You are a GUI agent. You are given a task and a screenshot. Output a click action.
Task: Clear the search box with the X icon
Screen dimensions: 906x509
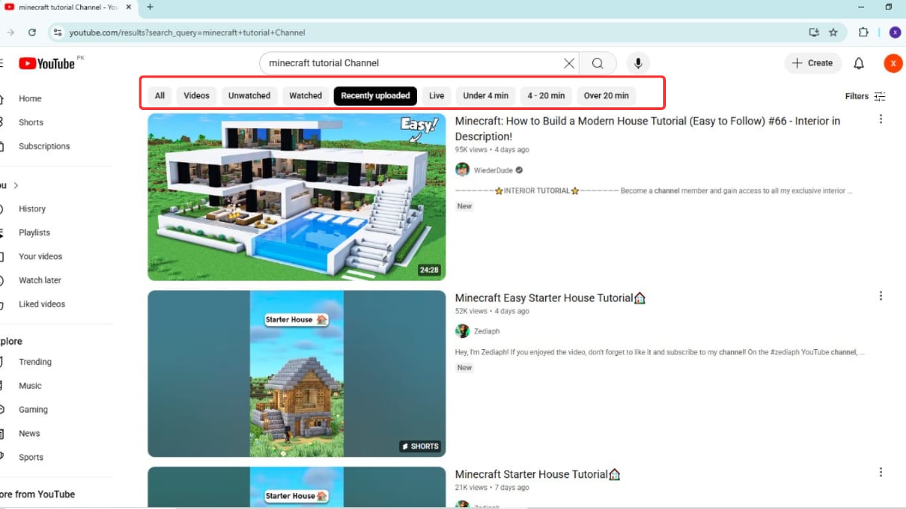coord(569,64)
